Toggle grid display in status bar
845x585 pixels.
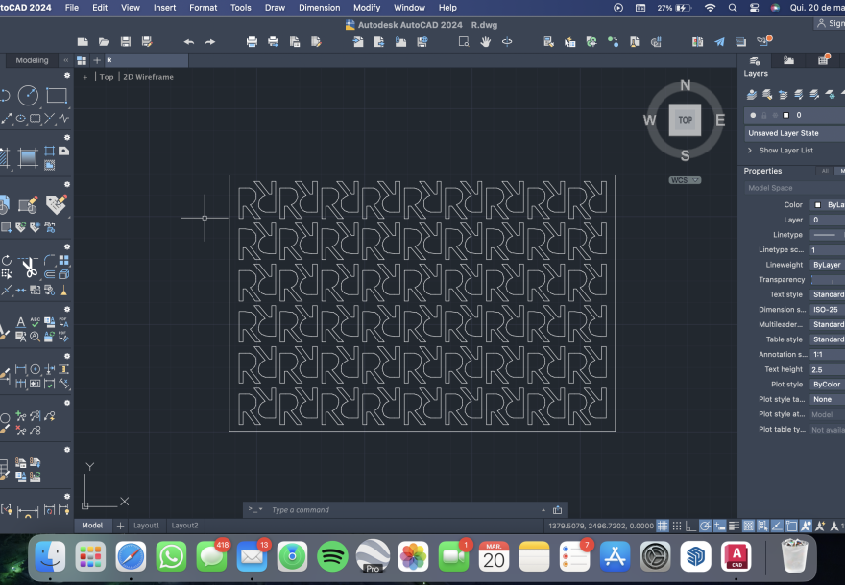click(x=663, y=526)
